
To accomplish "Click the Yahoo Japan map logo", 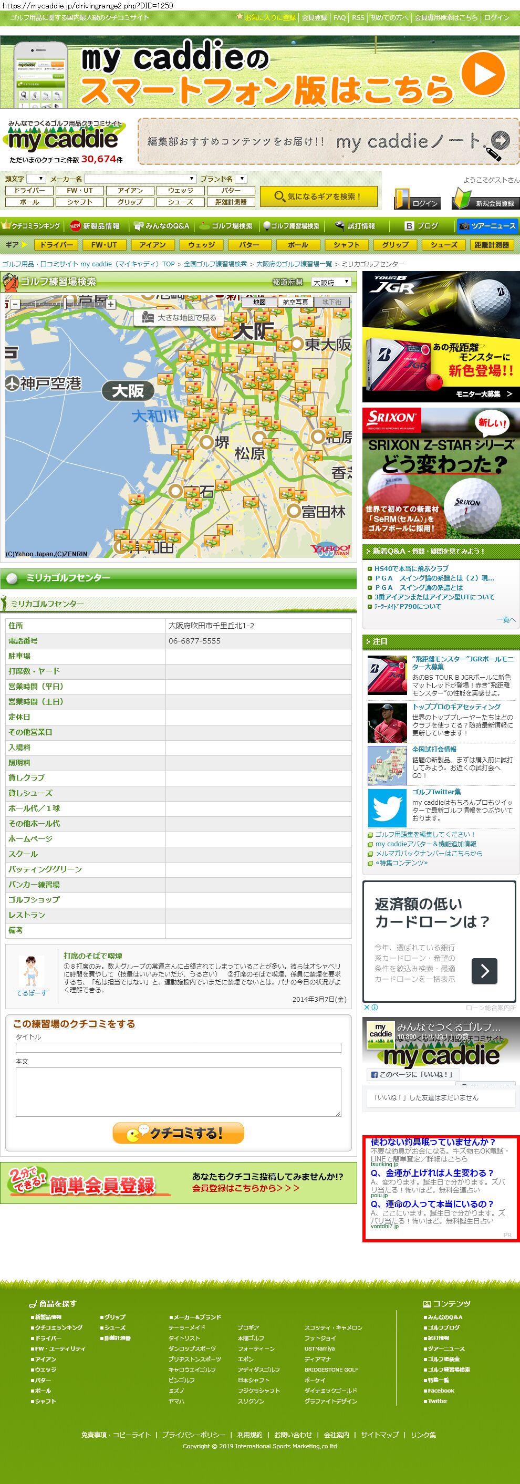I will [330, 549].
